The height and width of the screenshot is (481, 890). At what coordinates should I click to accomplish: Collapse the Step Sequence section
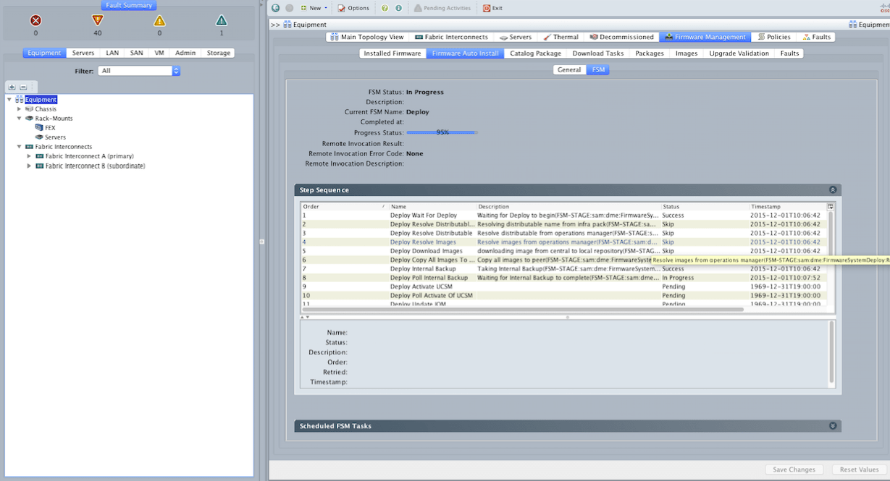tap(833, 190)
